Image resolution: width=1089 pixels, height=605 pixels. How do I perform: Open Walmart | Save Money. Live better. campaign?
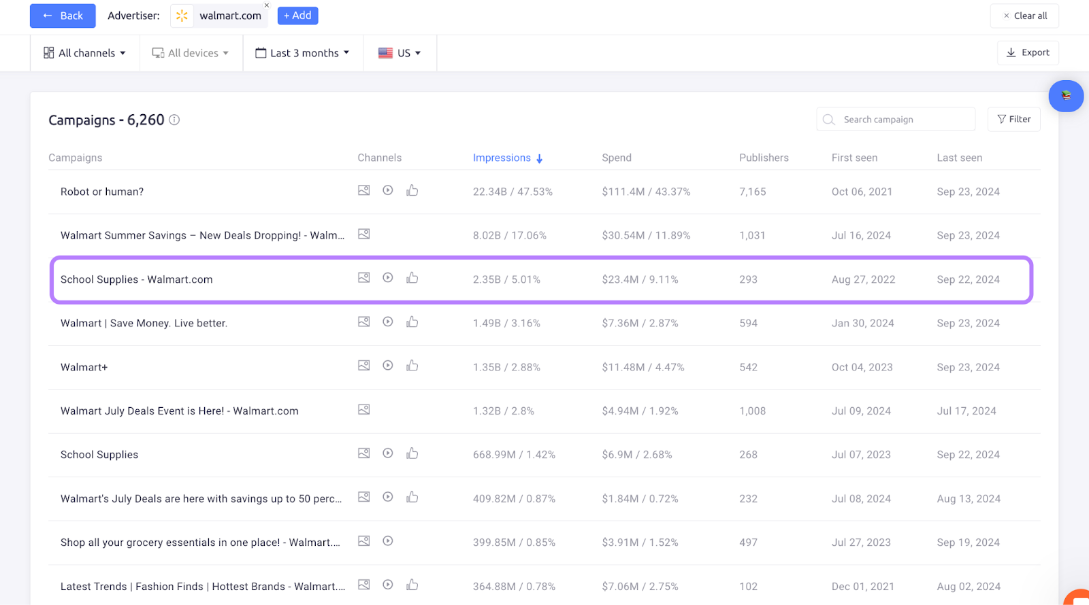click(x=144, y=323)
